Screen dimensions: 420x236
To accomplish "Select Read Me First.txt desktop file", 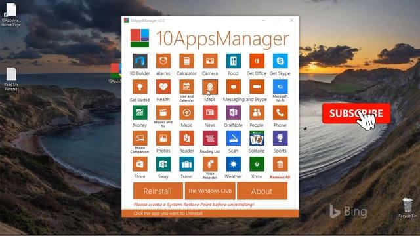I will (x=11, y=79).
